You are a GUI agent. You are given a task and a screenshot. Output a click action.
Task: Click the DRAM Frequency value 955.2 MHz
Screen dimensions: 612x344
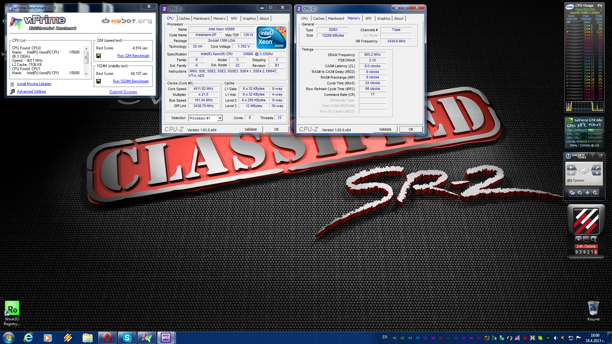pos(372,55)
